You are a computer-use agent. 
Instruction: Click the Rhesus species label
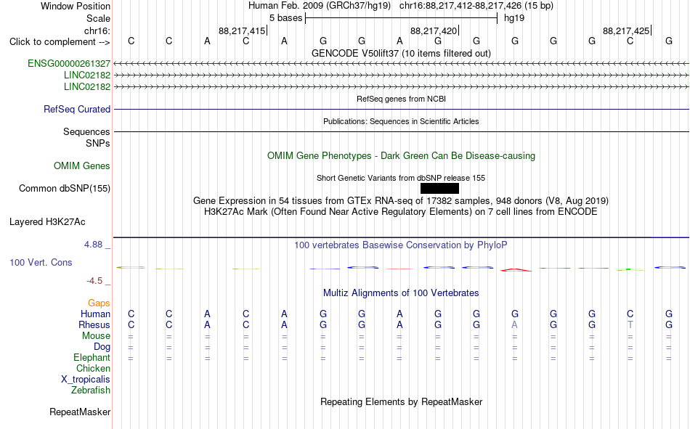pos(94,325)
